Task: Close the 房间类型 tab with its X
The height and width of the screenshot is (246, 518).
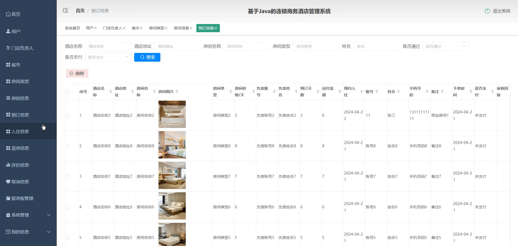Action: pos(166,28)
